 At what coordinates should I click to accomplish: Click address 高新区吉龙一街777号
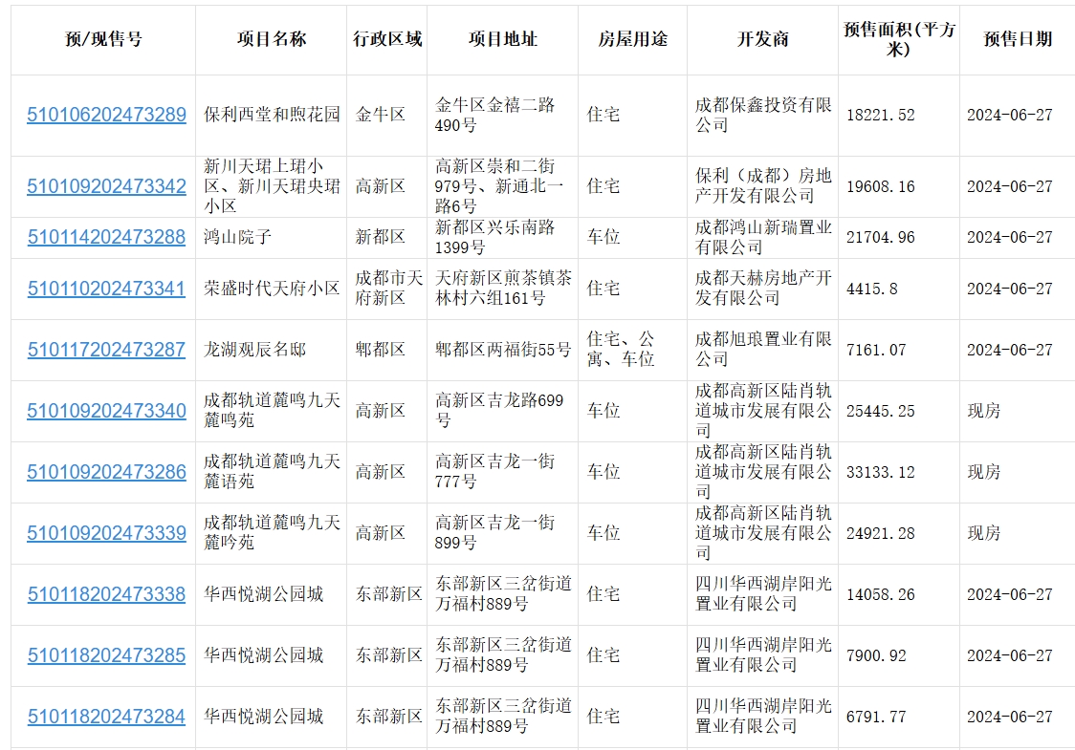tap(495, 472)
